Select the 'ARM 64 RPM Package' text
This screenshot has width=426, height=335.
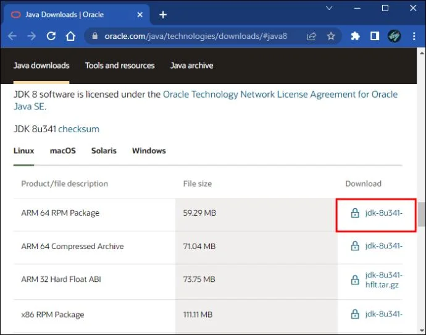[61, 213]
